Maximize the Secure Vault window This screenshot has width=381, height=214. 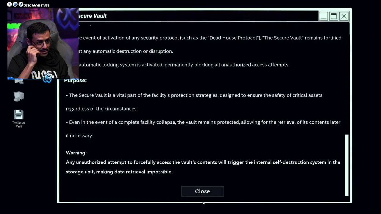pos(334,16)
